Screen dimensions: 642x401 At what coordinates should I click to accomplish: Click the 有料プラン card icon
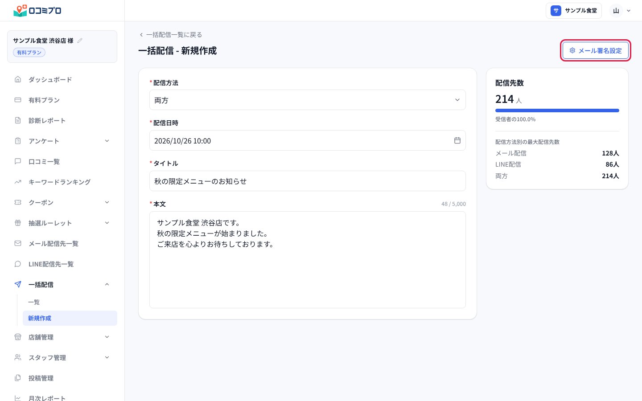coord(18,100)
